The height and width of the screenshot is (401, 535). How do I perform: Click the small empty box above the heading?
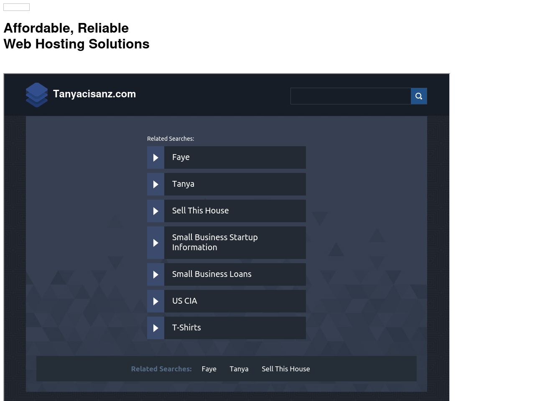[16, 7]
